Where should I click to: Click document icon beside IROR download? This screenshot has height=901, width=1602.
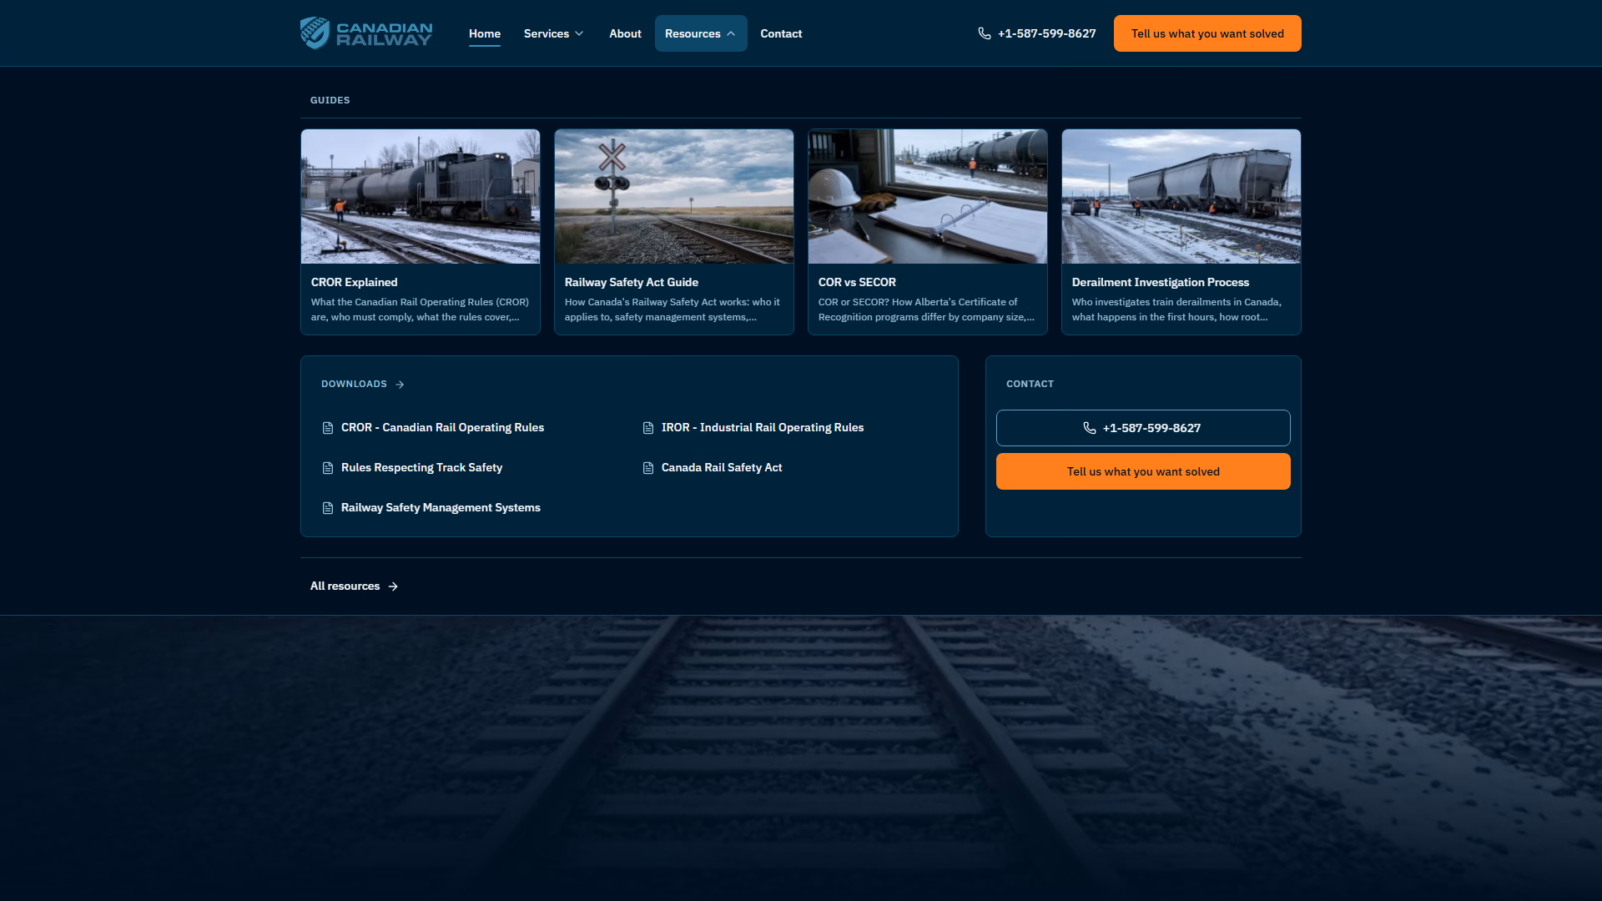pyautogui.click(x=648, y=428)
